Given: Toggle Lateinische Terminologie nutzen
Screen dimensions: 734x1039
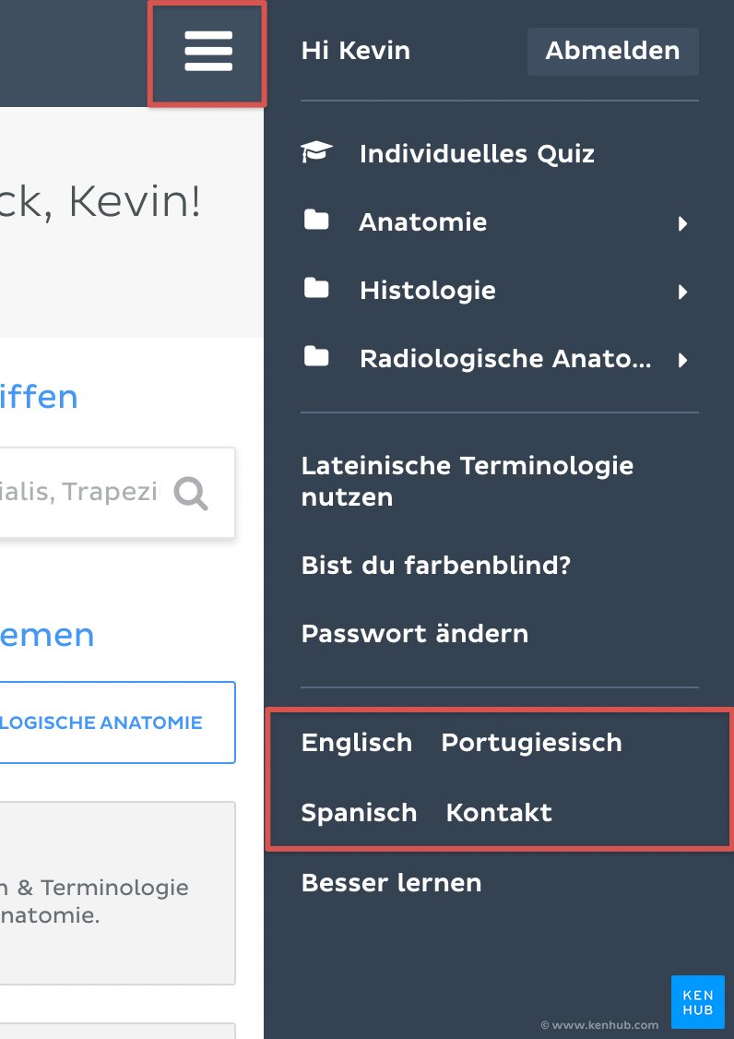Looking at the screenshot, I should pyautogui.click(x=467, y=481).
